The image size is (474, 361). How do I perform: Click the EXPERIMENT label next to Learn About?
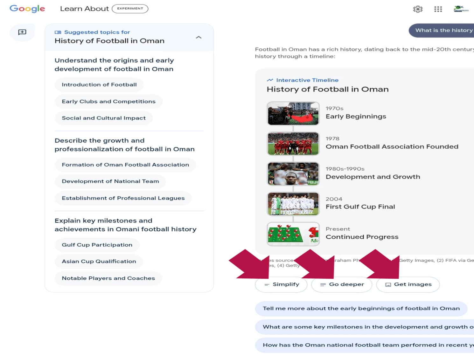[x=130, y=9]
